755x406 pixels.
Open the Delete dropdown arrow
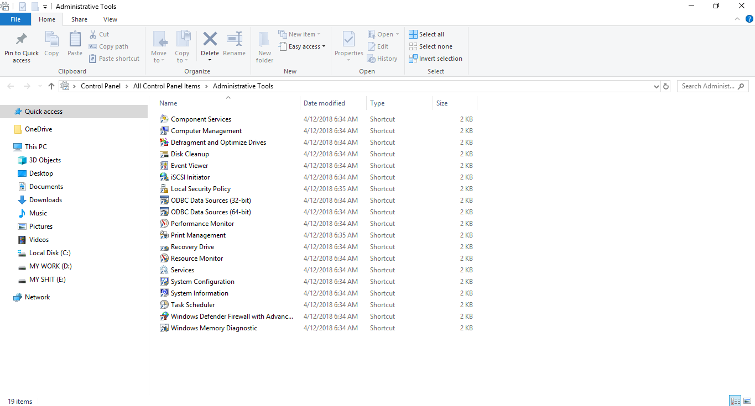click(210, 60)
